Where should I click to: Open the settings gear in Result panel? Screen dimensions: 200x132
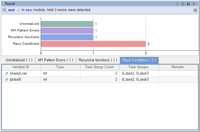[183, 4]
